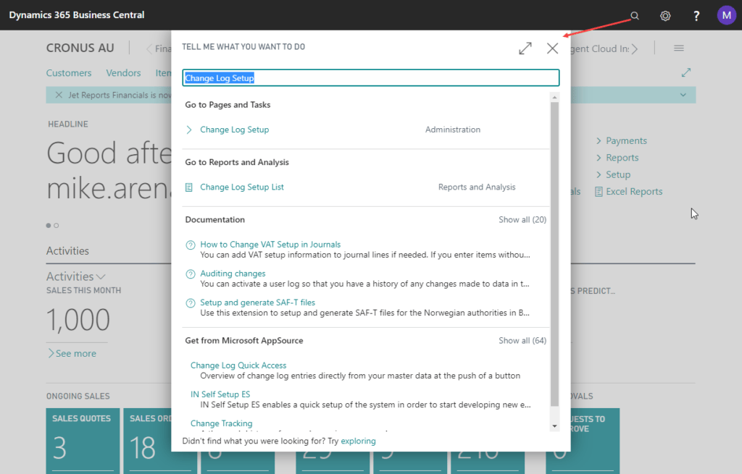Click the search magnifier icon in header
This screenshot has height=474, width=742.
click(x=635, y=16)
